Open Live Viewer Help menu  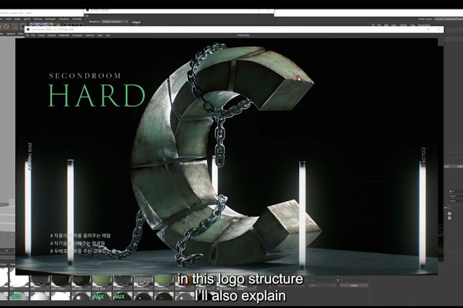100,35
